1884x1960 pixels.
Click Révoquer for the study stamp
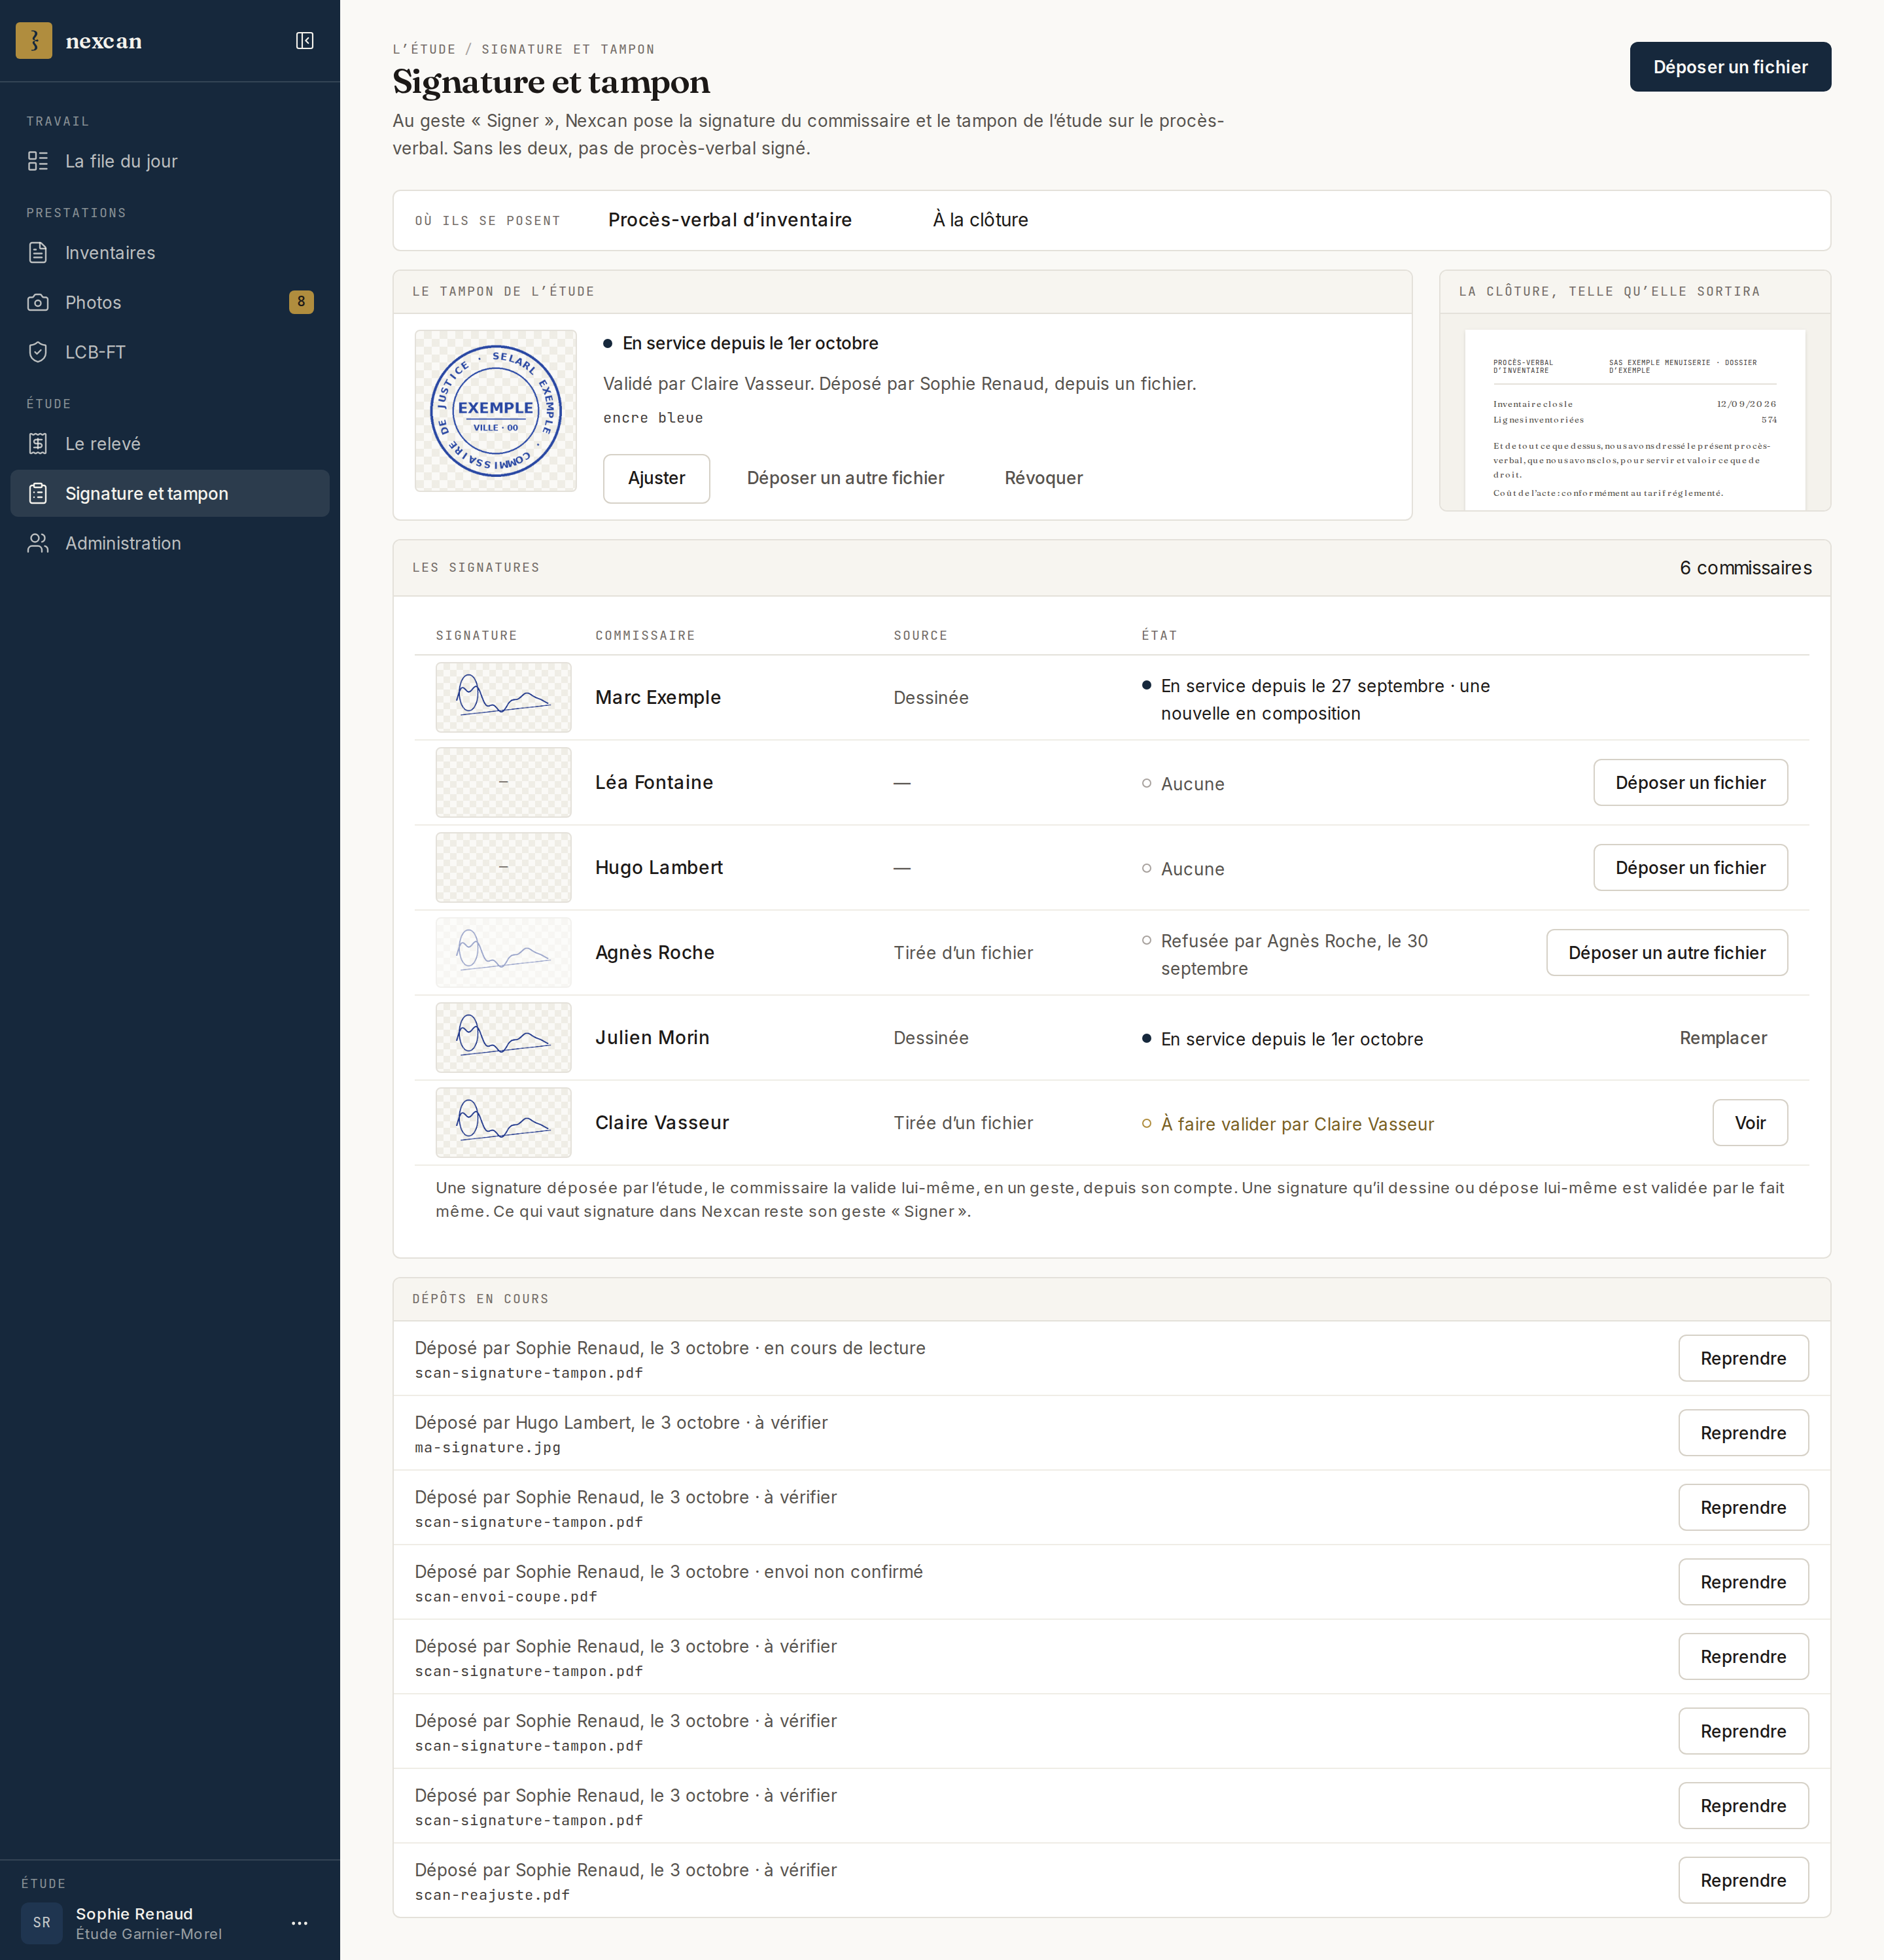point(1043,478)
